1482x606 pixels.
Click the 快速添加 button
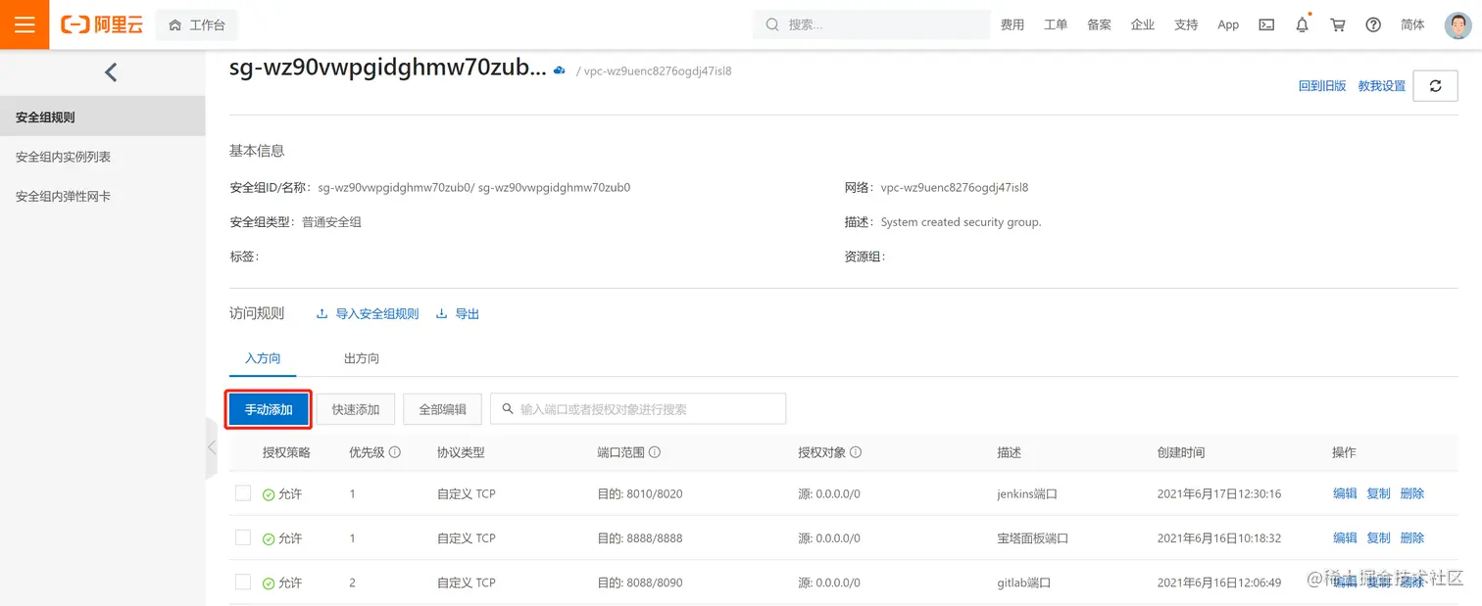[356, 409]
